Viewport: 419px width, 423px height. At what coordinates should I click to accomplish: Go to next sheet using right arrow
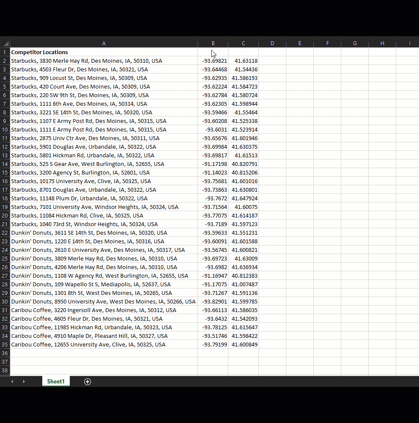pos(24,381)
